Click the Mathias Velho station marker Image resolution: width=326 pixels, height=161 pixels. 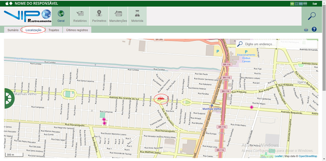(212, 106)
